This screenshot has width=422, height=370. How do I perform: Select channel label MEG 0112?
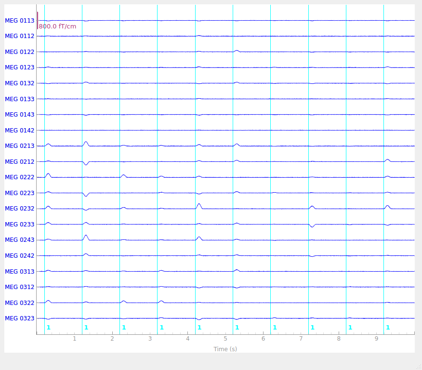pos(20,36)
